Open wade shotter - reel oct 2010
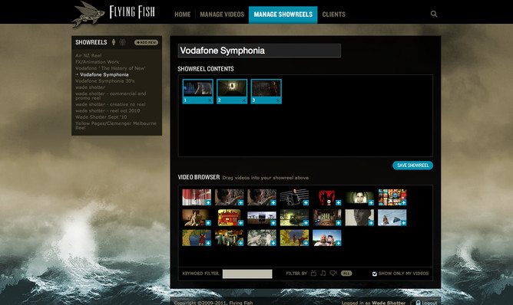The width and height of the screenshot is (513, 305). tap(108, 110)
